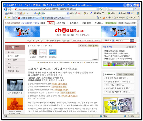Close the first tab with its X
The image size is (143, 121).
[x=40, y=18]
